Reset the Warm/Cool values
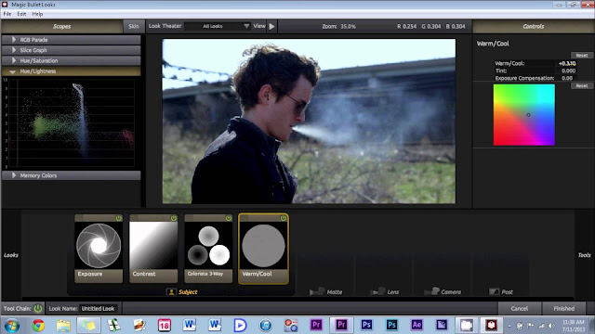595x334 pixels. (x=582, y=56)
